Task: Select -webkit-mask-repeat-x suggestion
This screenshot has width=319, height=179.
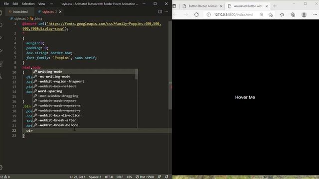Action: (x=85, y=105)
